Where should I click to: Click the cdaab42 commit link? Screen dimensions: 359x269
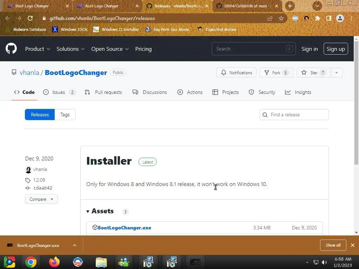click(43, 188)
